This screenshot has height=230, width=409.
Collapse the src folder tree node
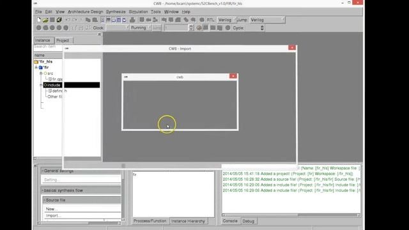pyautogui.click(x=41, y=73)
